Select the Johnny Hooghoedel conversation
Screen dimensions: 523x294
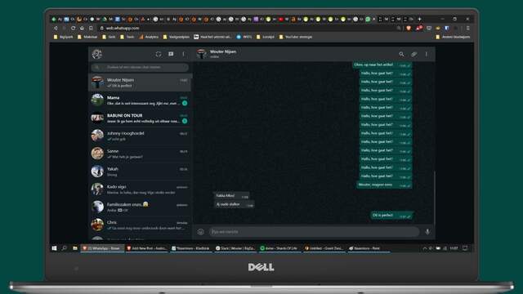[x=140, y=136]
